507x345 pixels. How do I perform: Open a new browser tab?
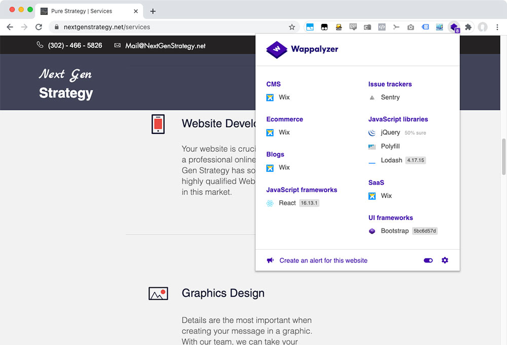pos(153,11)
